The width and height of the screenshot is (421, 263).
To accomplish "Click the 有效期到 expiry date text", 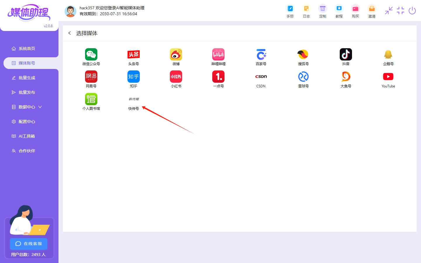I will tap(108, 14).
